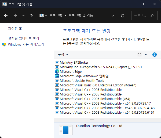Go forward with the right arrow button
Screen dimensions: 161x138
[15, 16]
